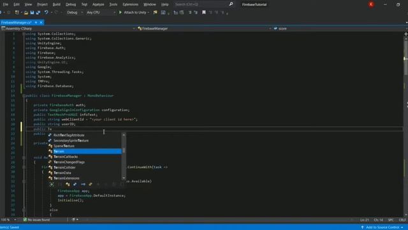
Task: Open the Debug menu
Action: [71, 4]
